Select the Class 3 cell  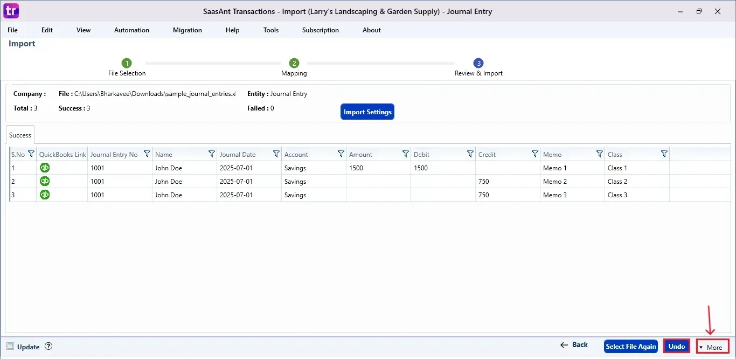click(x=637, y=195)
